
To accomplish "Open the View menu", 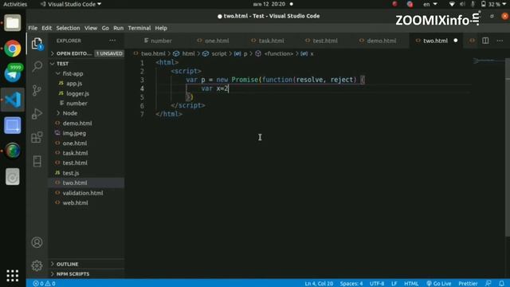I will click(x=91, y=28).
